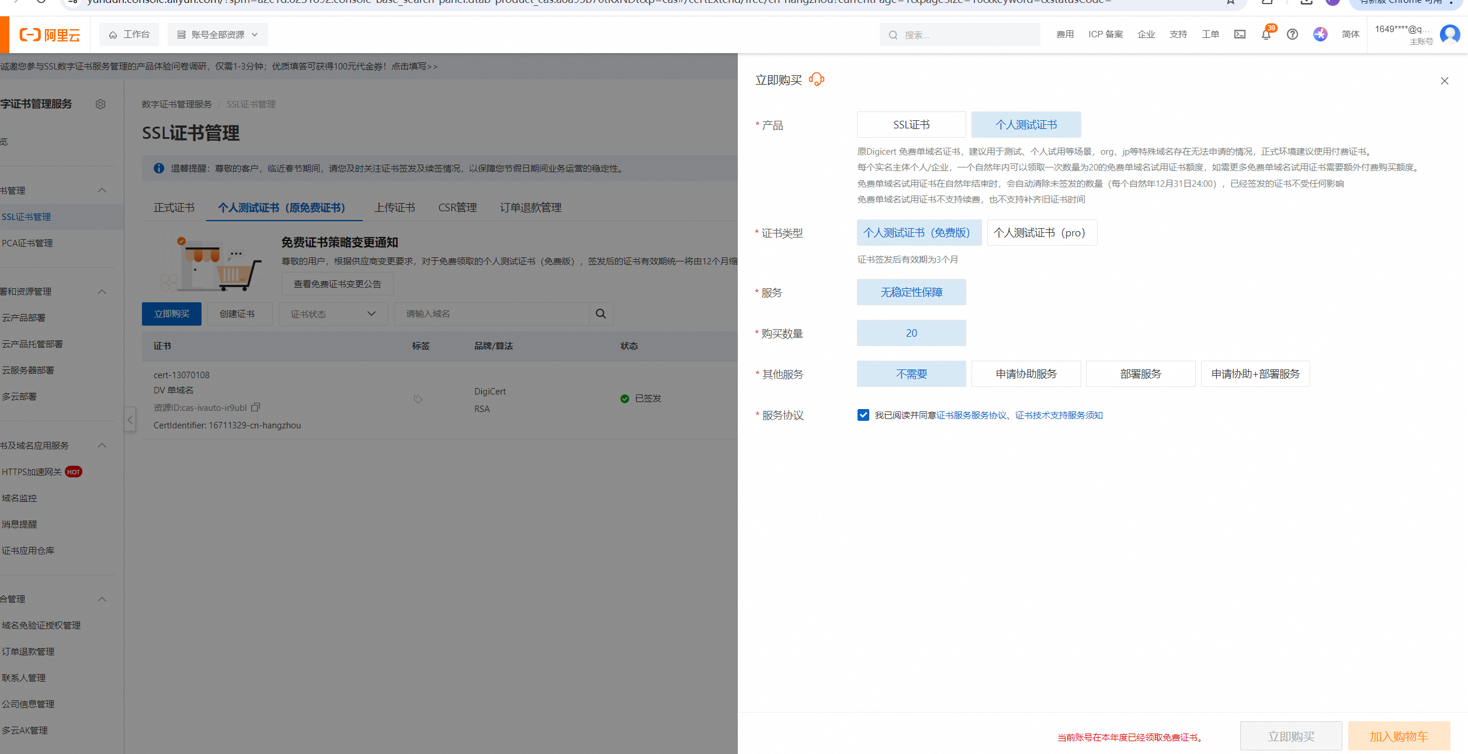
Task: Select 部署服务 option
Action: coord(1141,374)
